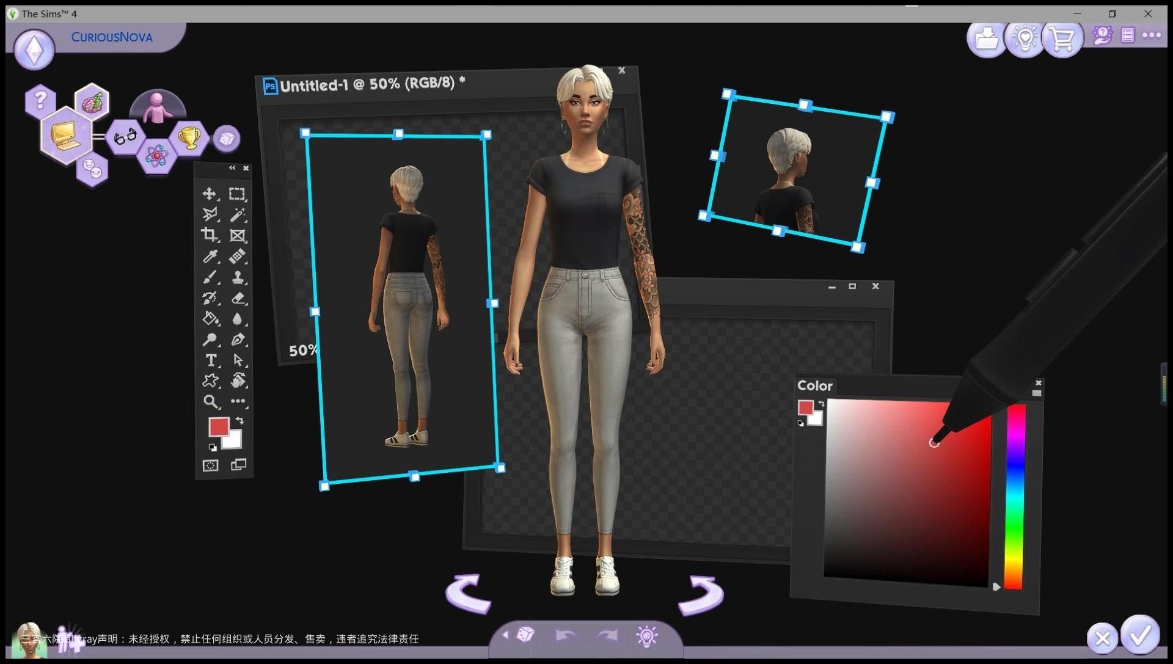Open the heart light bulb button
The image size is (1173, 664).
pyautogui.click(x=1025, y=39)
